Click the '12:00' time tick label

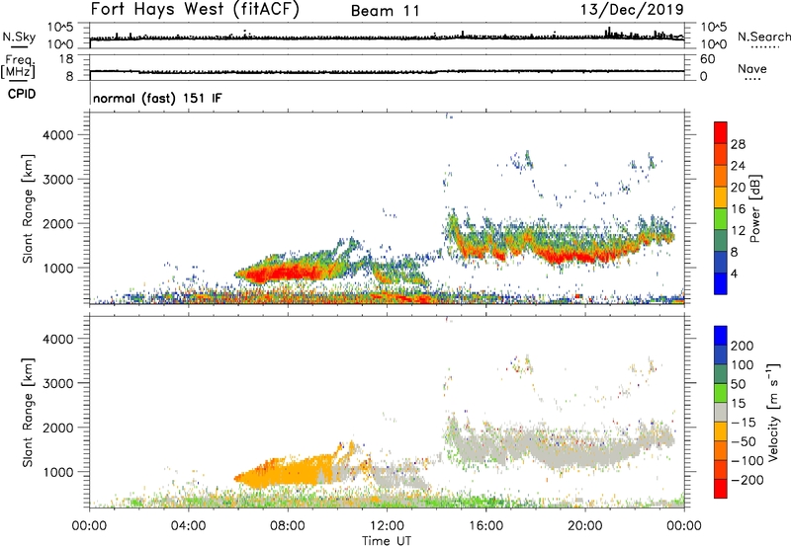click(387, 526)
